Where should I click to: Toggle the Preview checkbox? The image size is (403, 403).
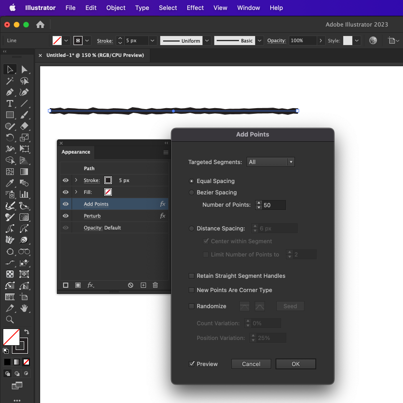click(x=192, y=364)
